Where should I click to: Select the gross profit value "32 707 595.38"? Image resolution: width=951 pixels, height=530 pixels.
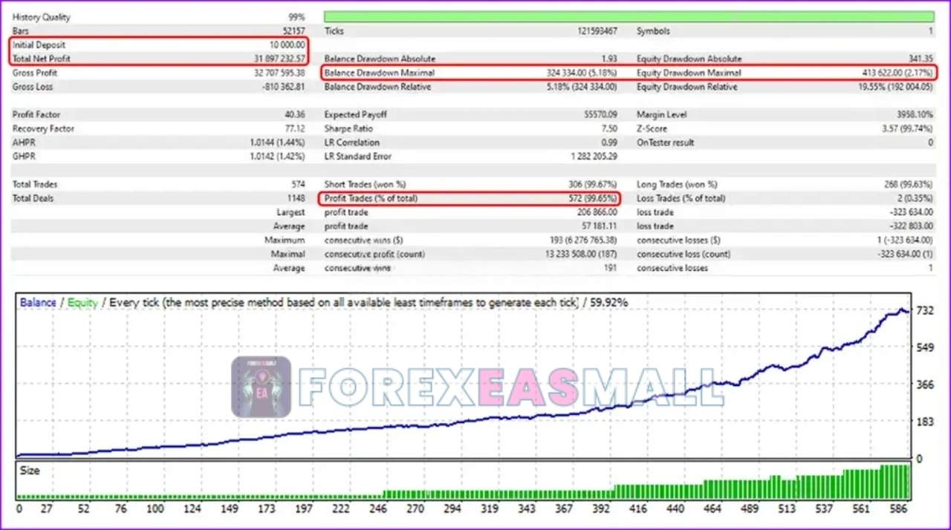coord(279,73)
